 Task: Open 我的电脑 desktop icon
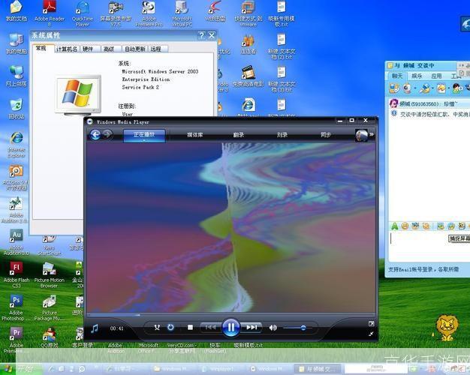(x=17, y=43)
